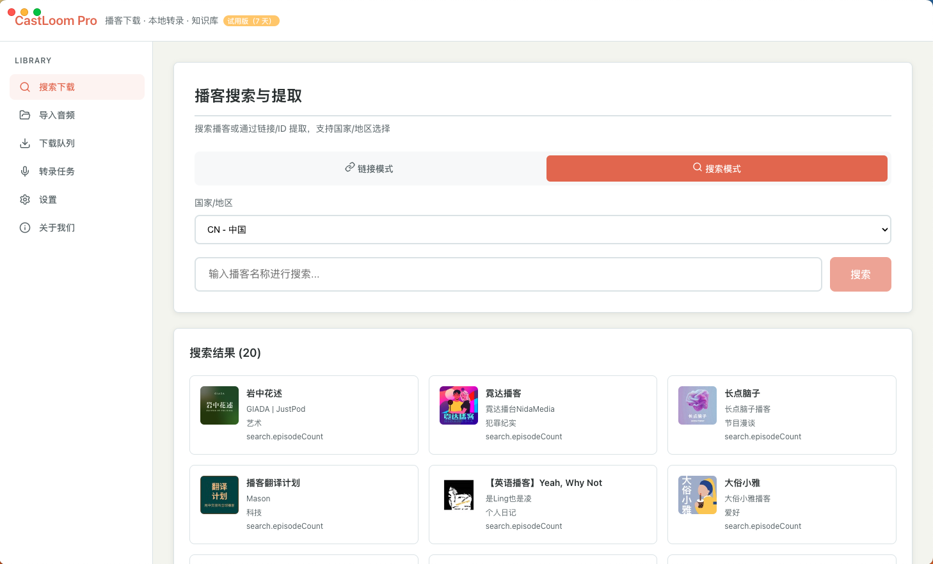Click the 播客搜索与提取 heading

[248, 96]
